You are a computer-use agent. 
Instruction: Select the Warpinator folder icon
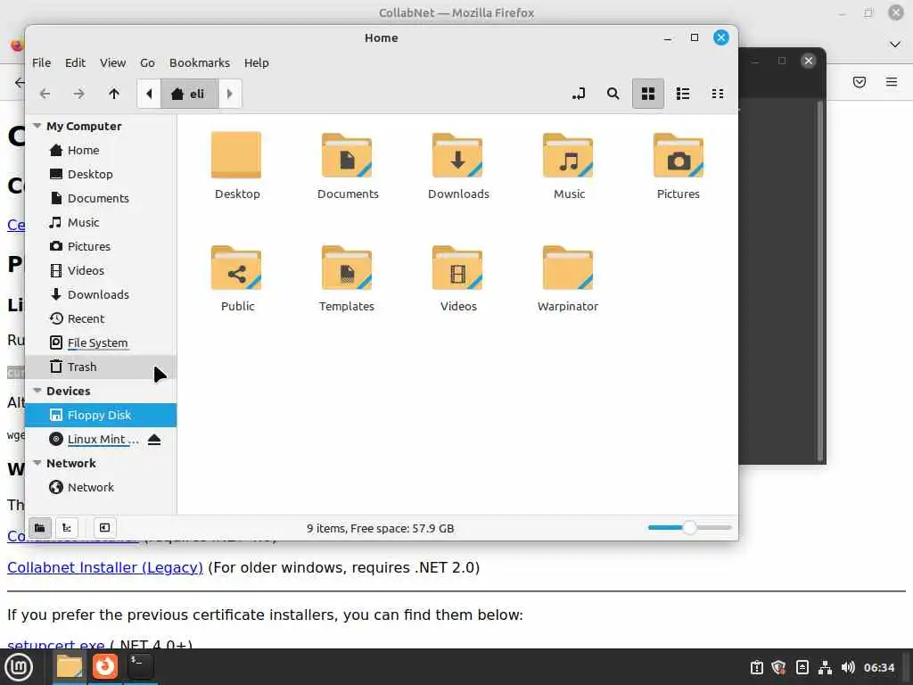coord(568,268)
